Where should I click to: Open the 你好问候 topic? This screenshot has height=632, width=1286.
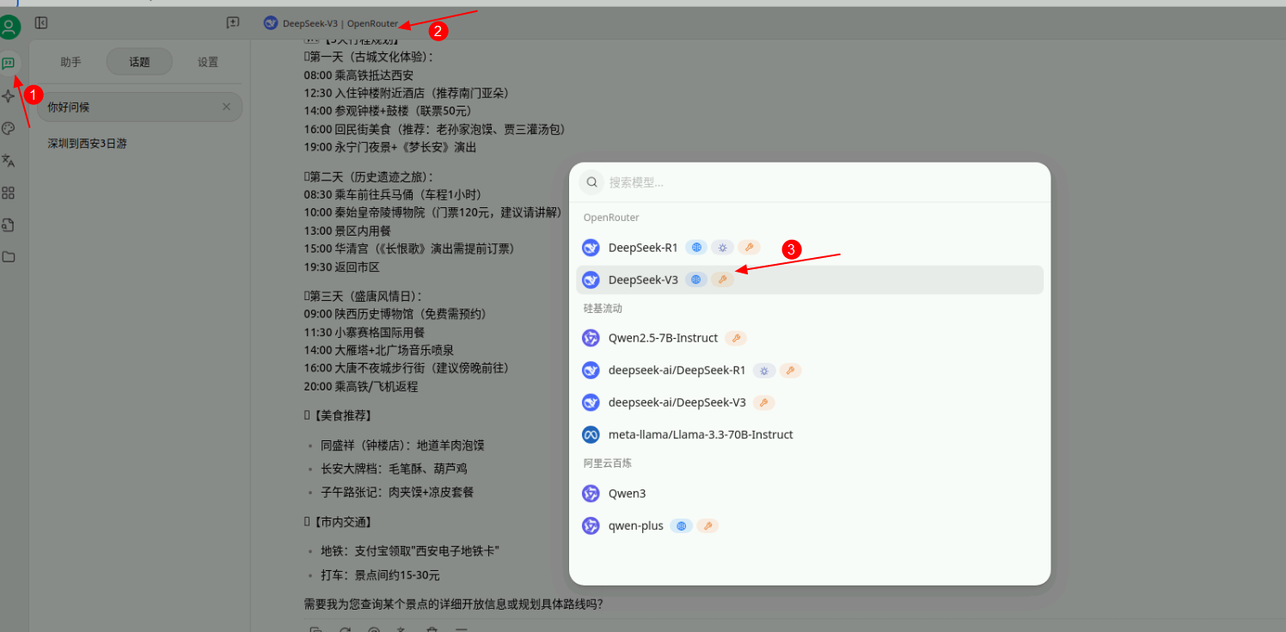[139, 107]
